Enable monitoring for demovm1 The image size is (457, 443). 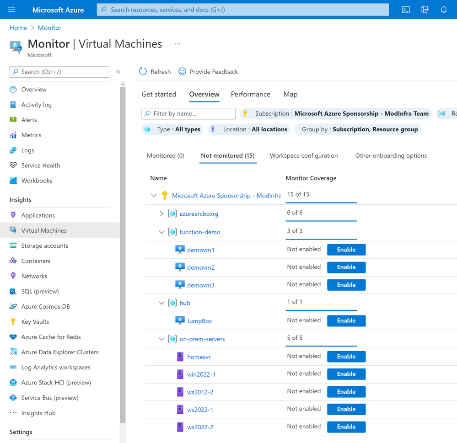coord(346,250)
